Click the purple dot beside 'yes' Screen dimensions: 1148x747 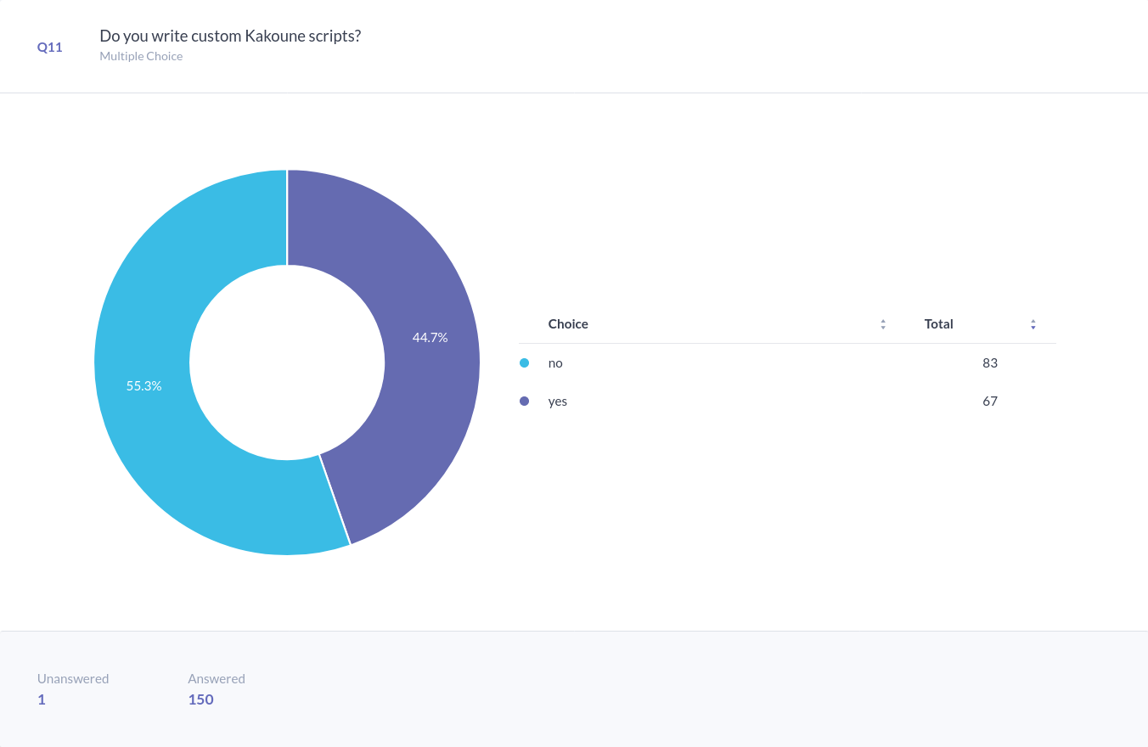524,402
